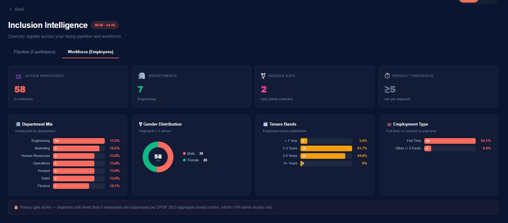Click the 15.5% Marketing percentage
The image size is (508, 223).
tap(115, 148)
